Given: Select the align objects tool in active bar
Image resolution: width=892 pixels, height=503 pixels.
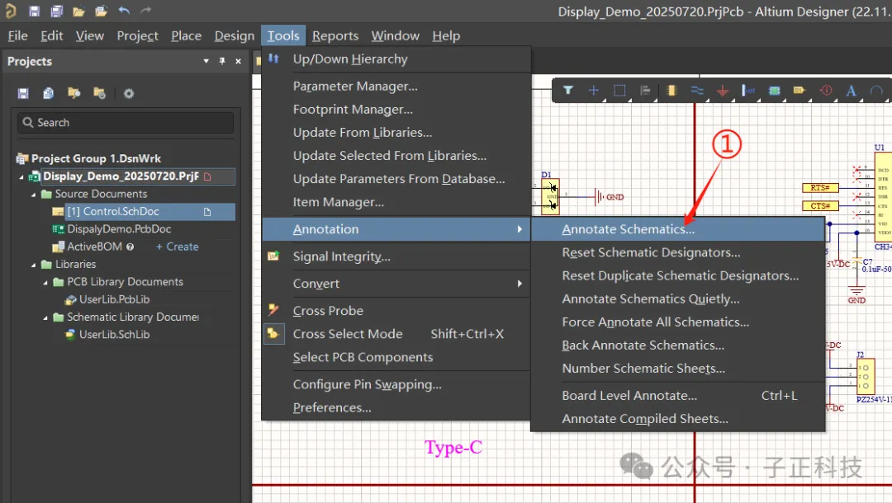Looking at the screenshot, I should [645, 90].
